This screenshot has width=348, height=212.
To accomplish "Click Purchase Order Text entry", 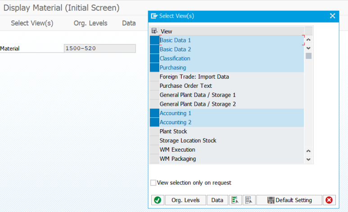I will click(x=186, y=86).
